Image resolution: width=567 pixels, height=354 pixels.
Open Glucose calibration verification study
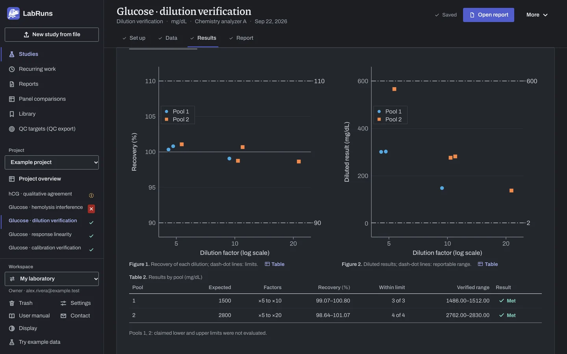pos(45,248)
